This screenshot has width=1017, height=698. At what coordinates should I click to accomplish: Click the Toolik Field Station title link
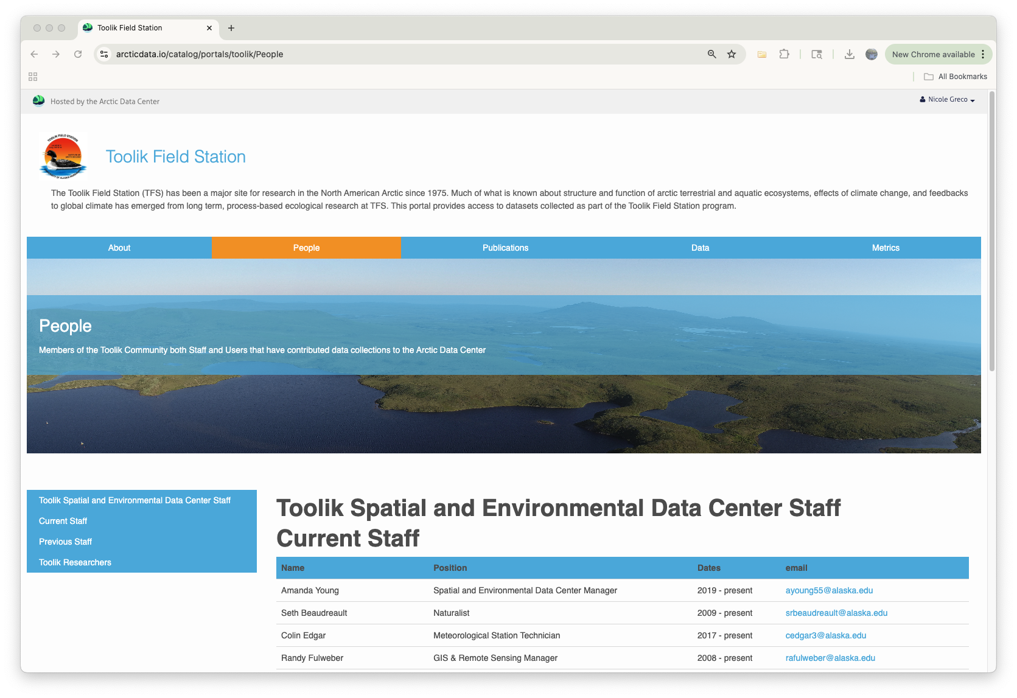coord(175,156)
